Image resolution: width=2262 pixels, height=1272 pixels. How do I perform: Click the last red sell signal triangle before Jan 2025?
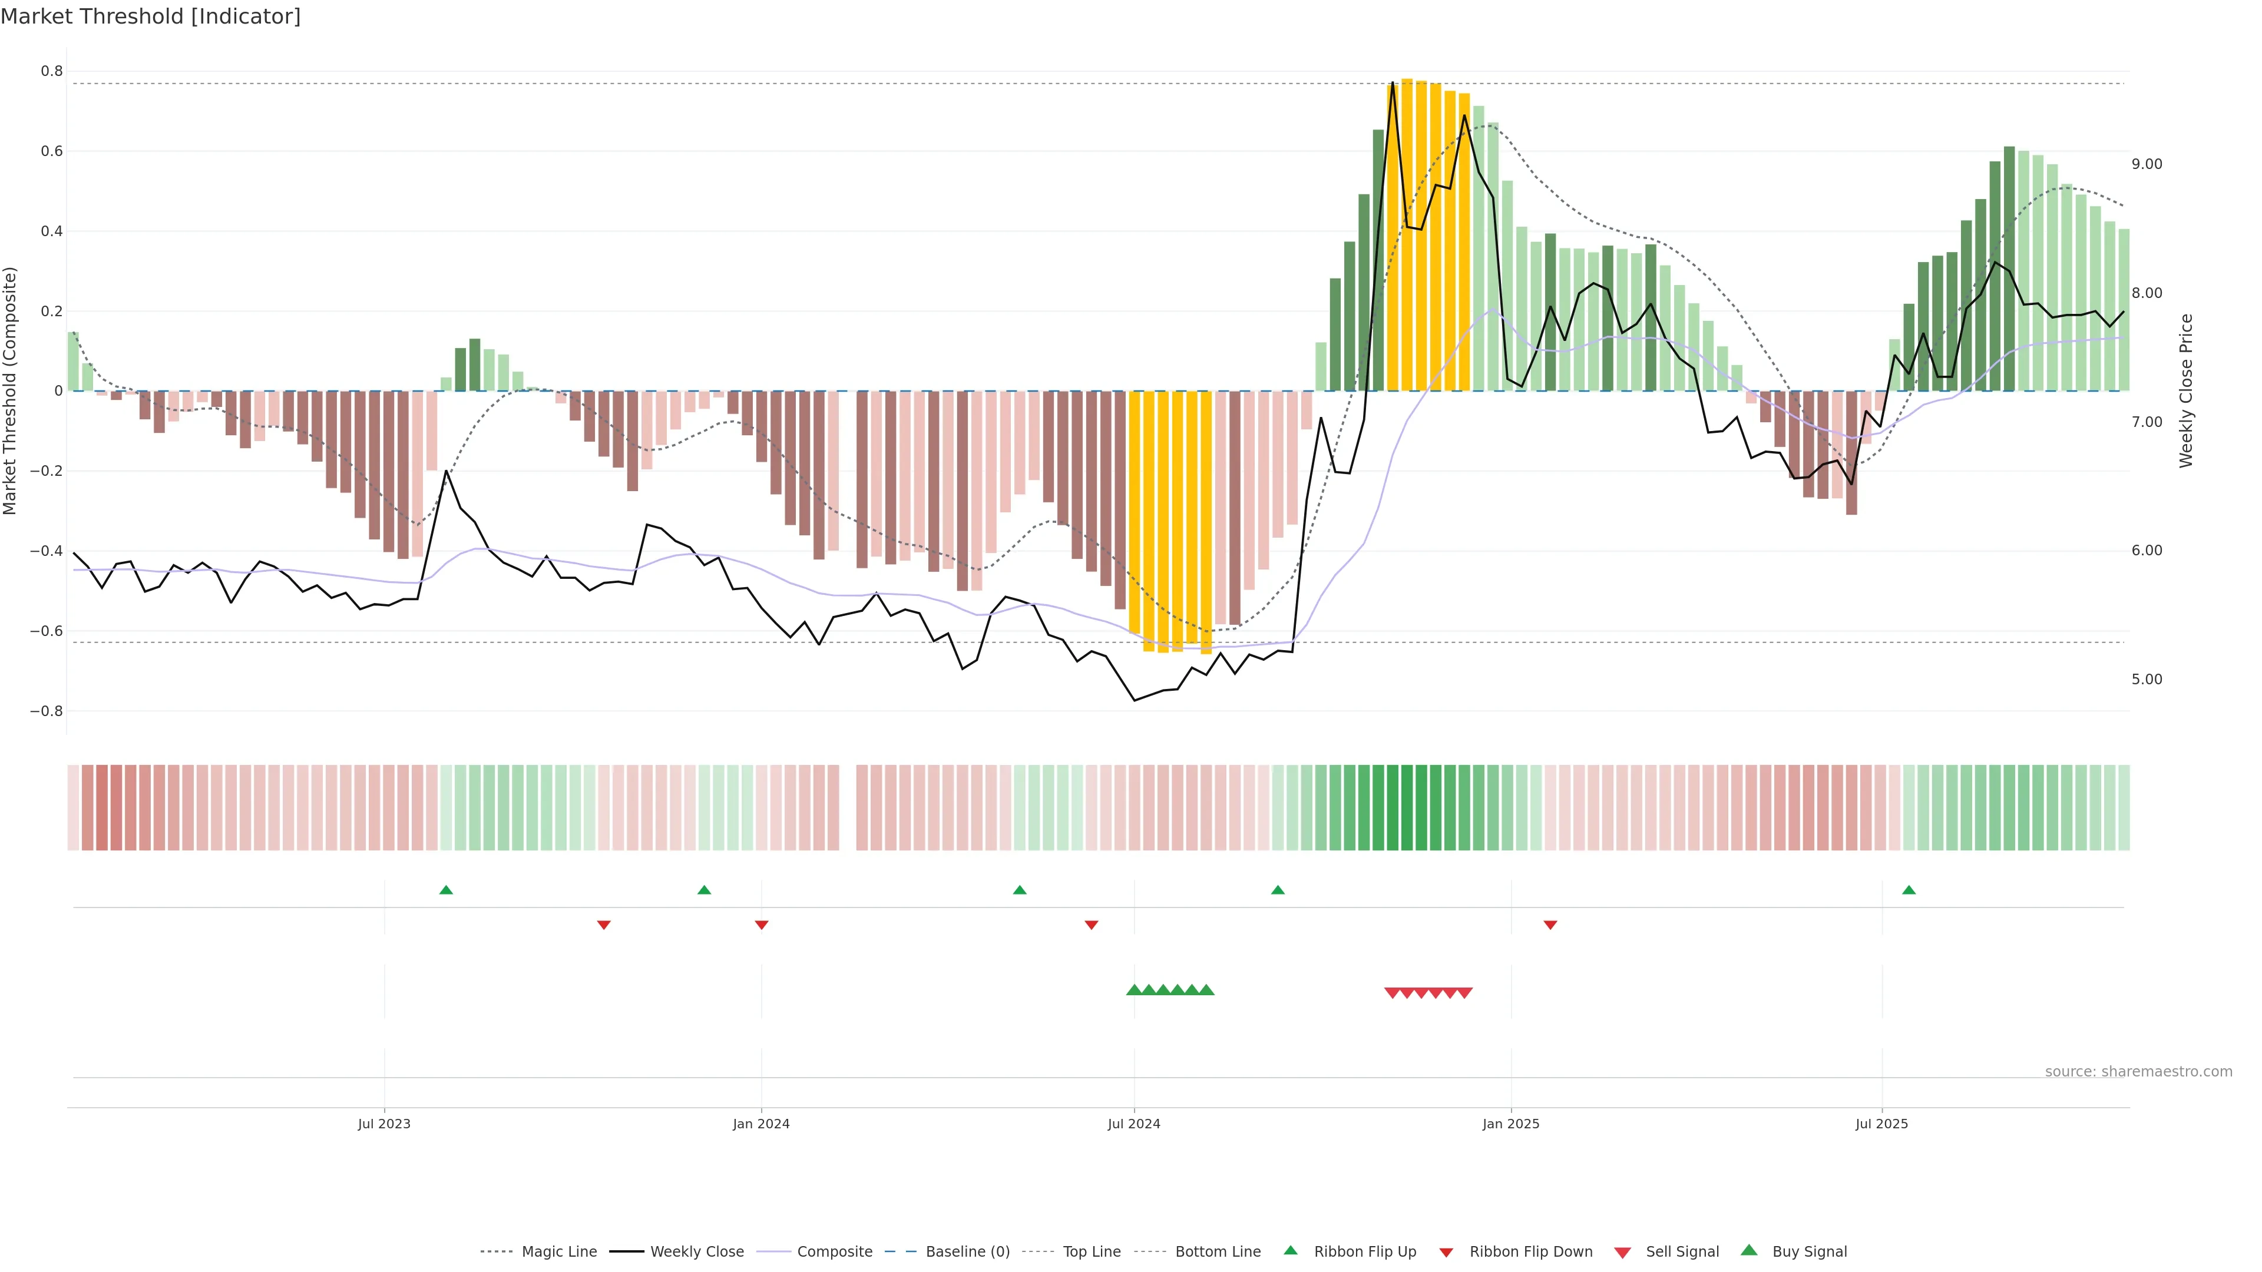pyautogui.click(x=1464, y=993)
